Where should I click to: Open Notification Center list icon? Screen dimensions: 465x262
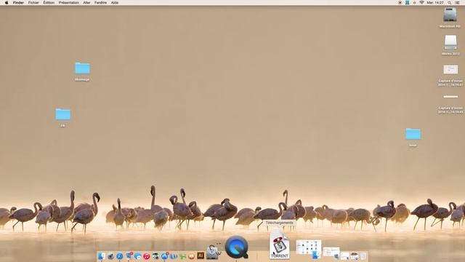pos(458,2)
